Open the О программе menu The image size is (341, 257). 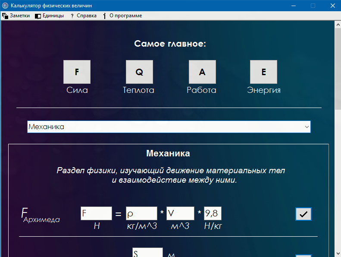(123, 16)
